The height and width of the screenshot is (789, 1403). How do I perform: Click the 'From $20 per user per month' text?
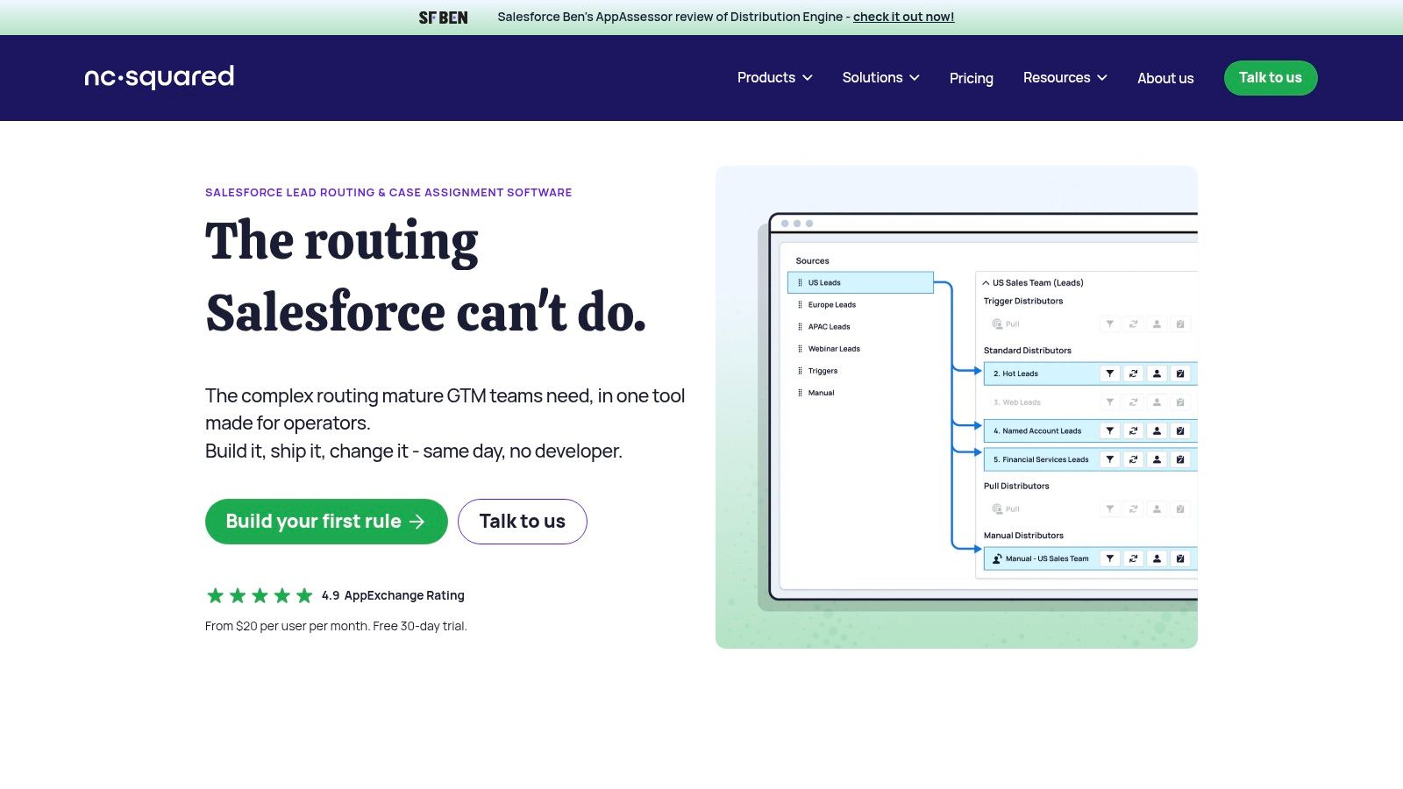[x=287, y=626]
